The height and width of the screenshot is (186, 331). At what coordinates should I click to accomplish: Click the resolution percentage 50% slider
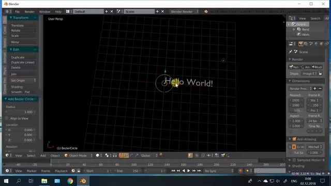296,110
